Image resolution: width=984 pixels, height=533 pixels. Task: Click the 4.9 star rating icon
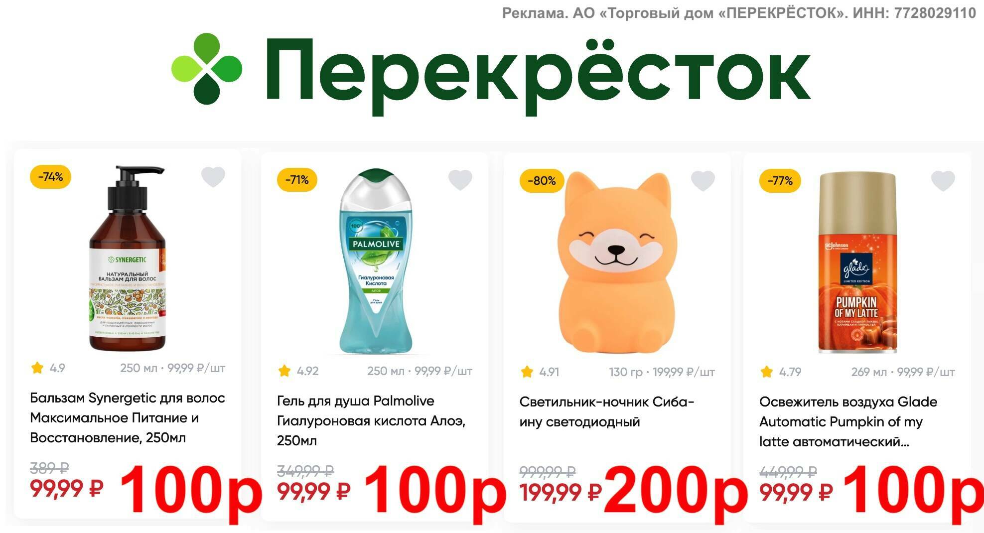37,368
